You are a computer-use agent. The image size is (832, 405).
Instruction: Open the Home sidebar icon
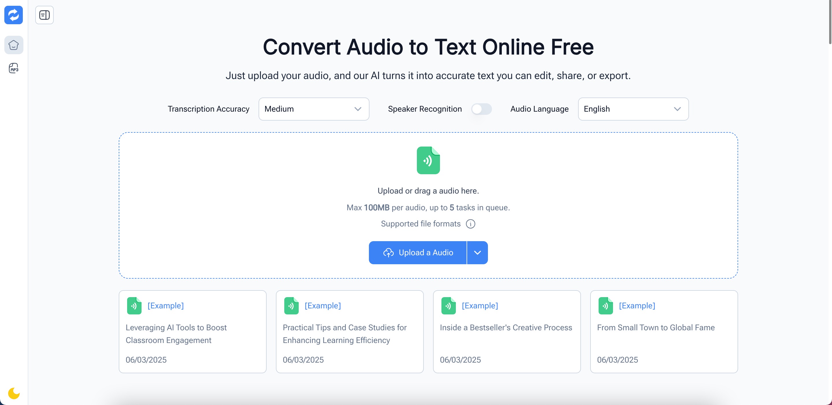pos(14,45)
